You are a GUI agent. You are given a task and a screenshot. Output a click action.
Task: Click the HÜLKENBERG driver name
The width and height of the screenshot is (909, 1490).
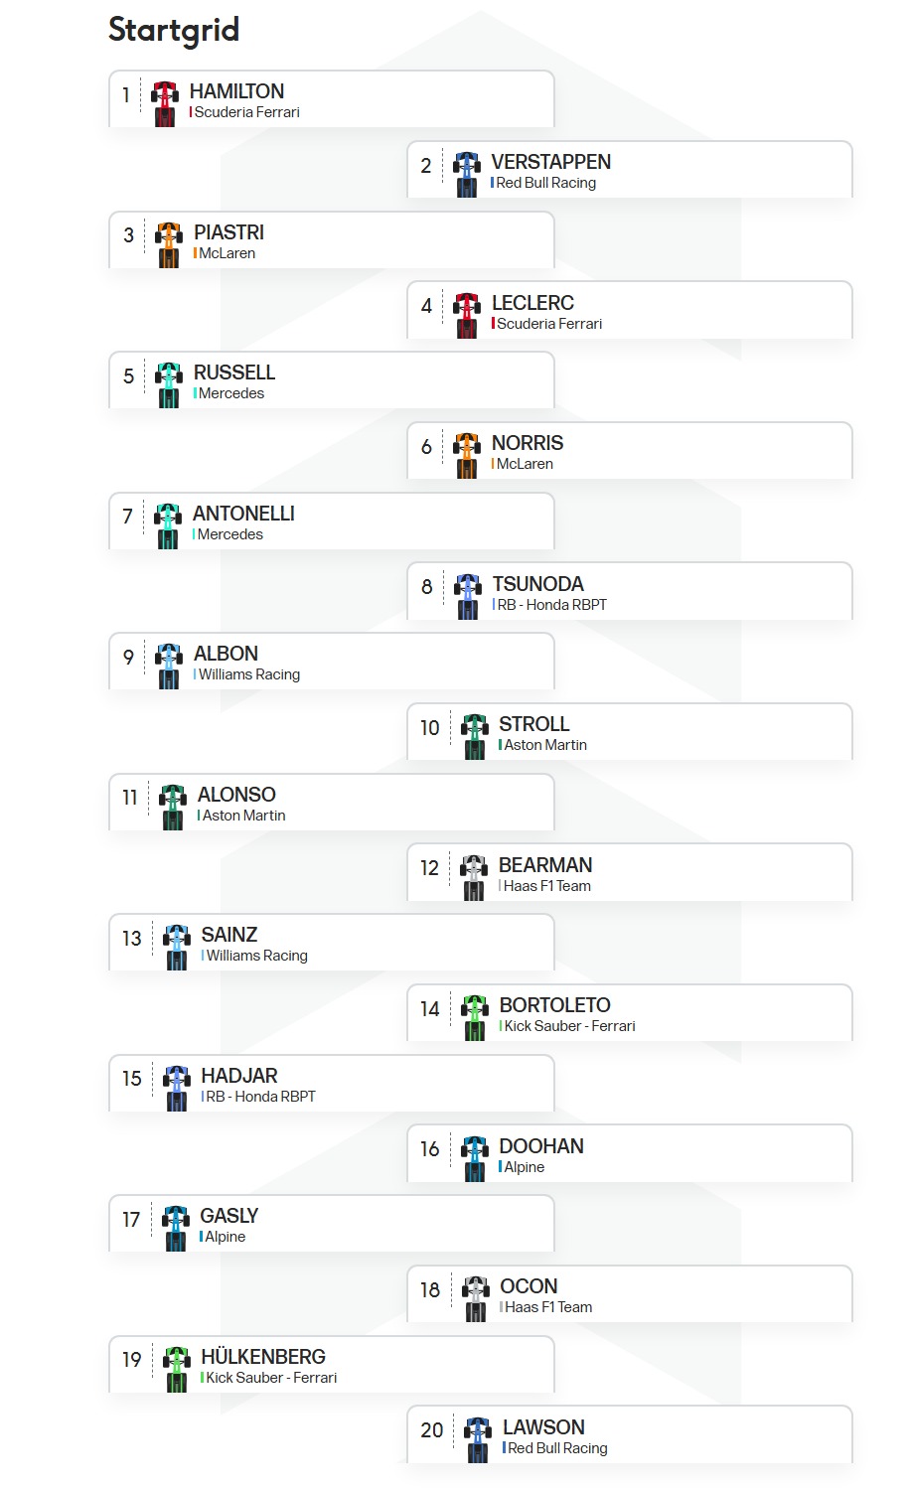(263, 1357)
